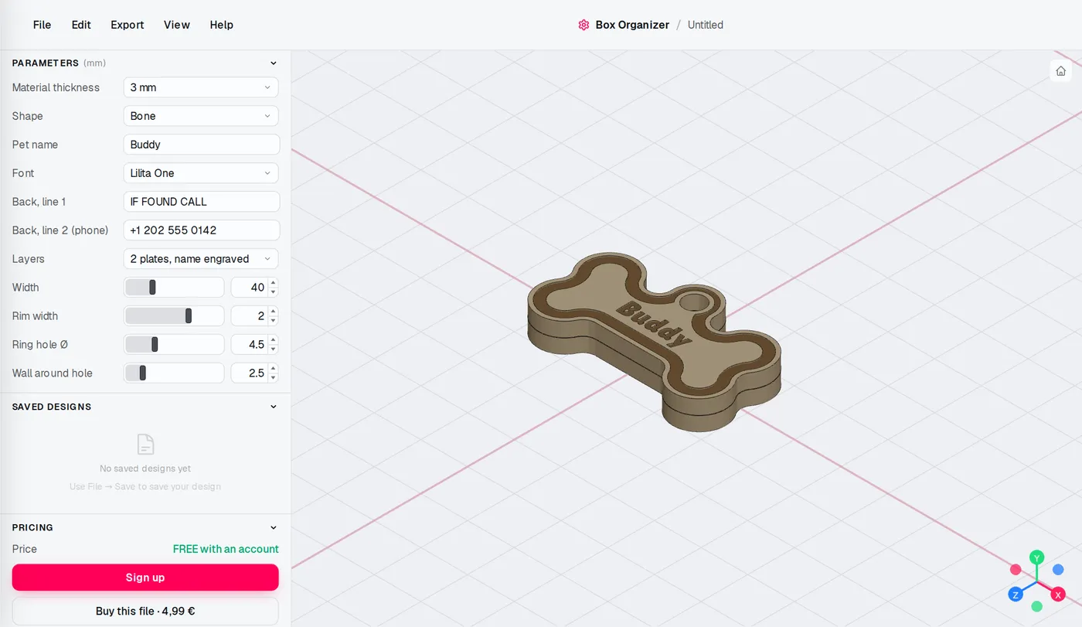Click the blue Z axis gizmo handle
1082x627 pixels.
[1016, 595]
